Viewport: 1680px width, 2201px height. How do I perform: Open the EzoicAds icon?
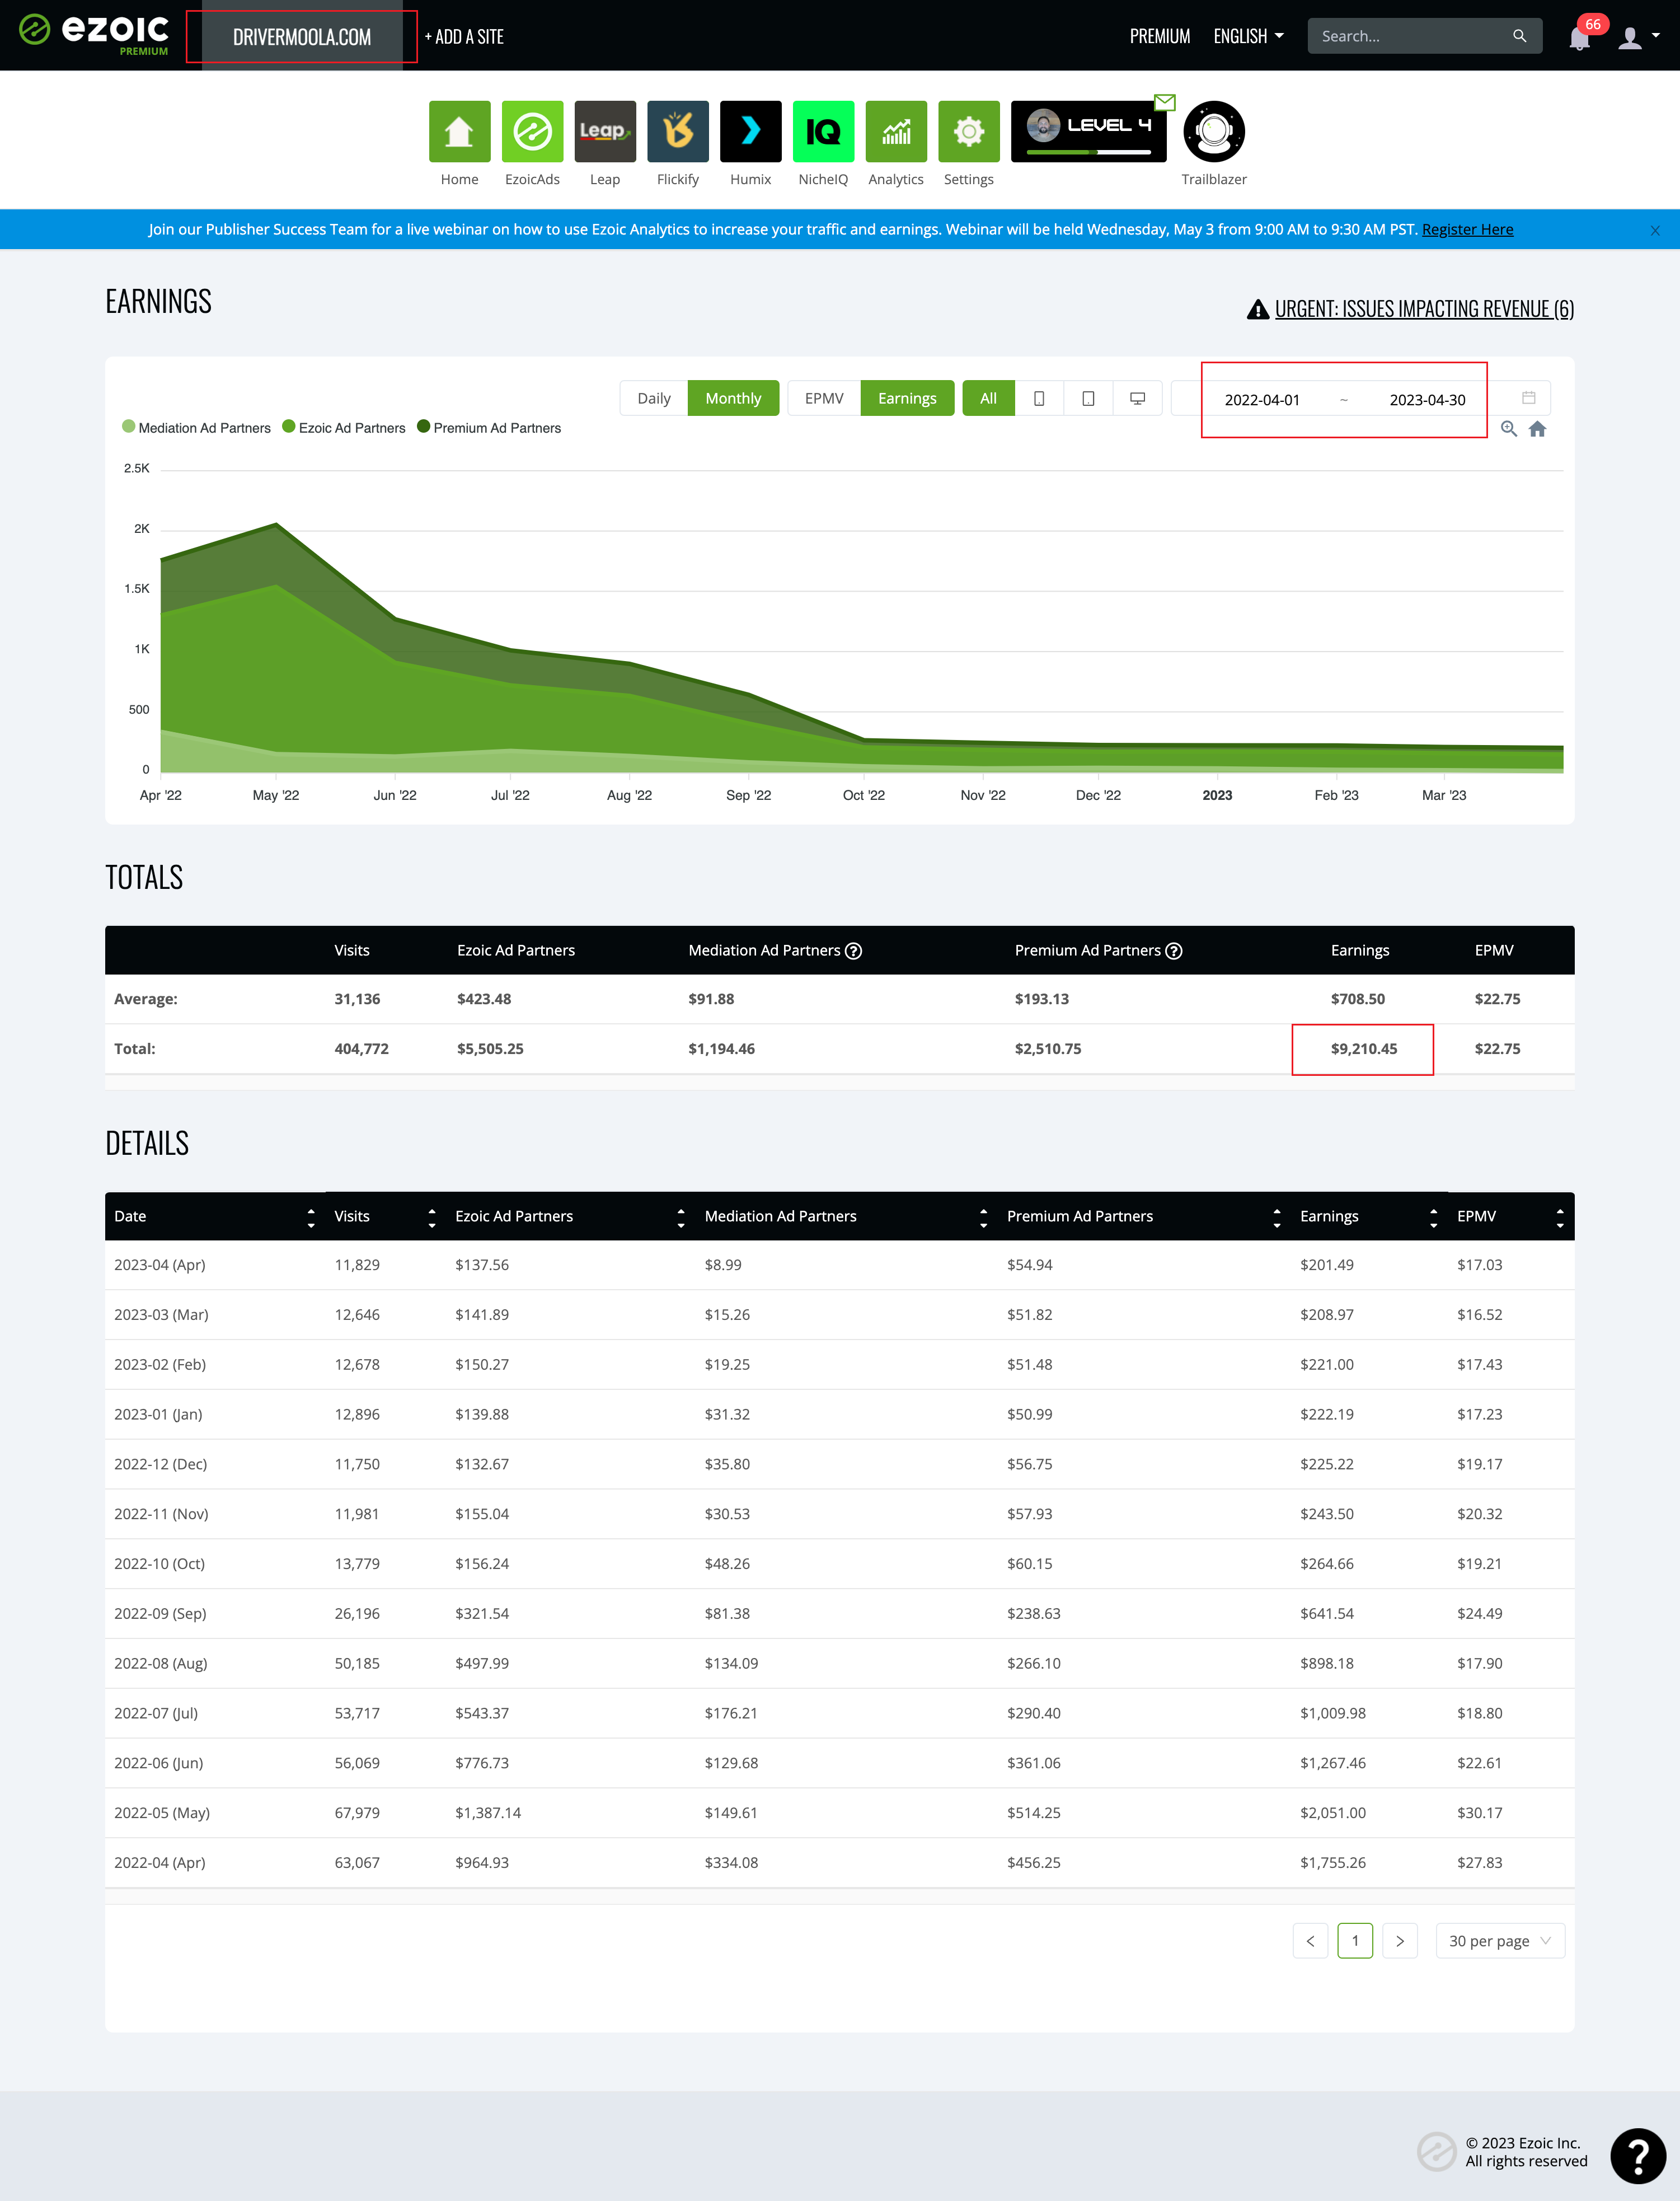pyautogui.click(x=532, y=131)
